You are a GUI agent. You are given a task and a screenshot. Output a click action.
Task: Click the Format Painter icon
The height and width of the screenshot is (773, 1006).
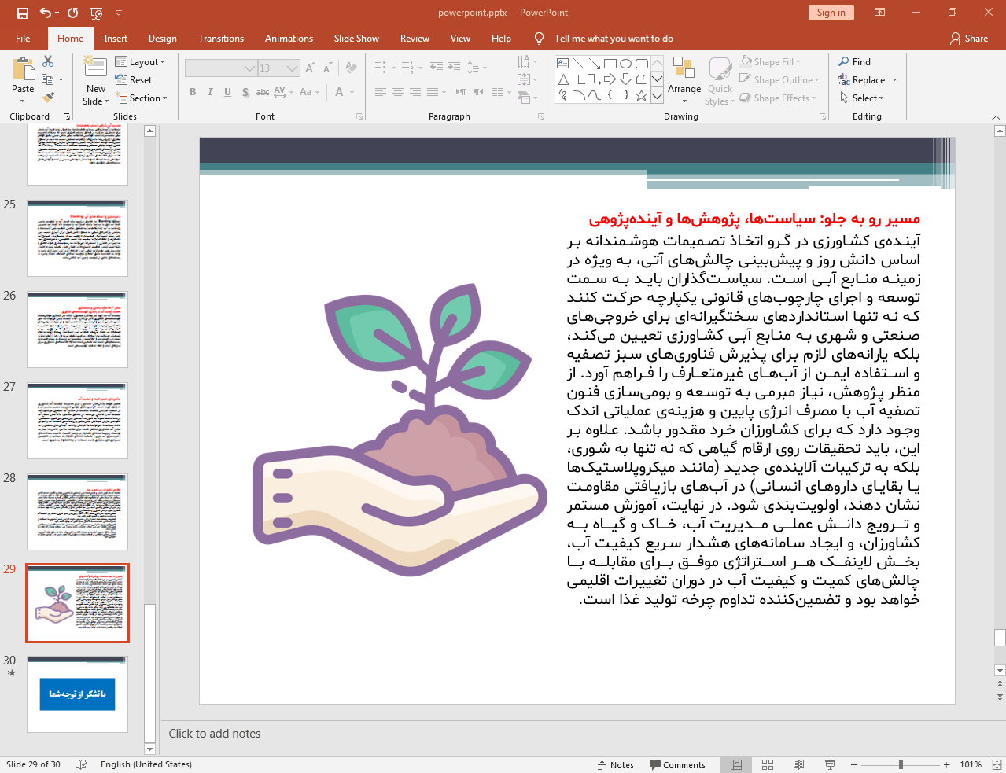coord(46,97)
